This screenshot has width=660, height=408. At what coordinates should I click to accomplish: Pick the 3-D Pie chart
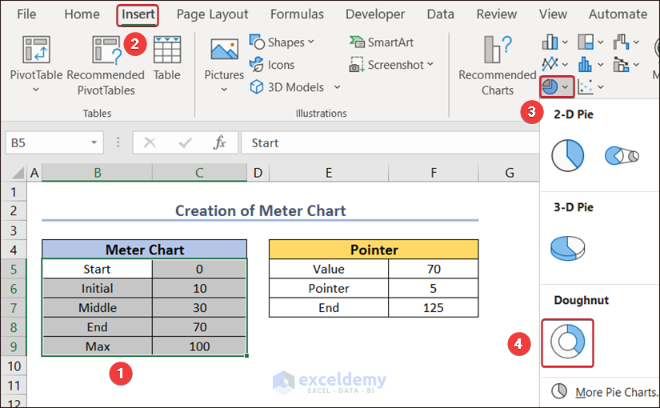567,248
